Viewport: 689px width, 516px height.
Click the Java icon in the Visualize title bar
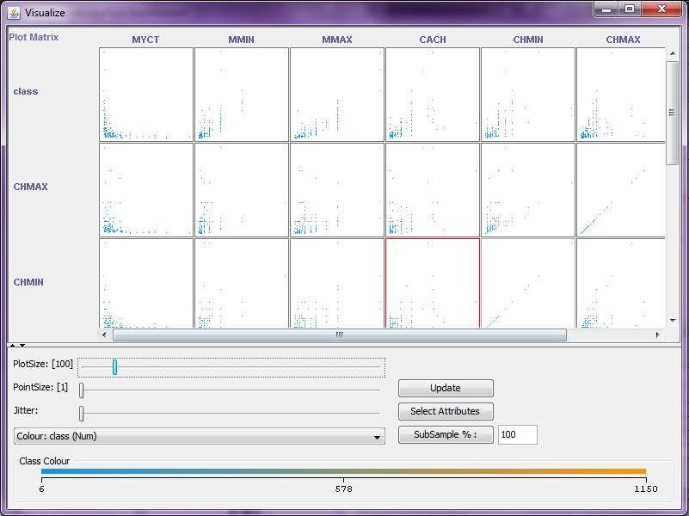tap(14, 13)
